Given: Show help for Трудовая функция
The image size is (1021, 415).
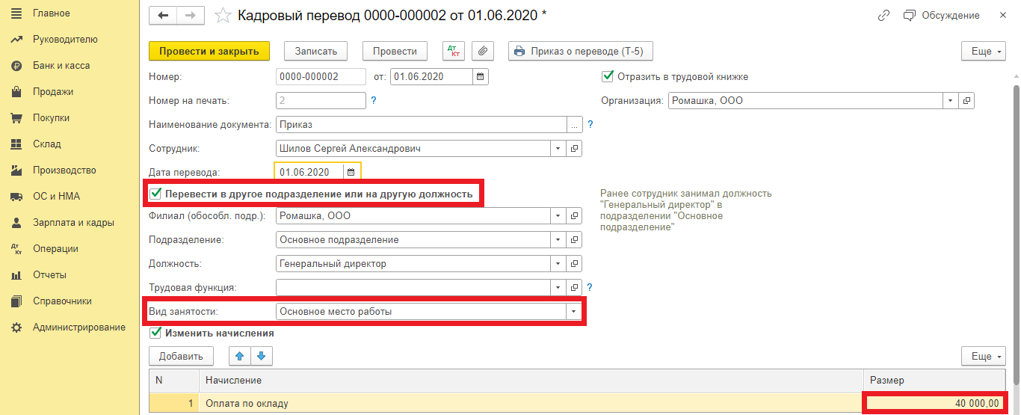Looking at the screenshot, I should coord(590,287).
